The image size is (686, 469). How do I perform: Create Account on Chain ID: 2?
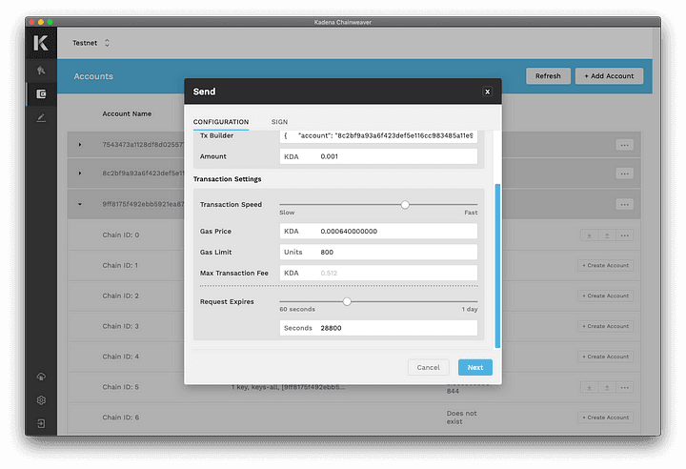pyautogui.click(x=606, y=296)
